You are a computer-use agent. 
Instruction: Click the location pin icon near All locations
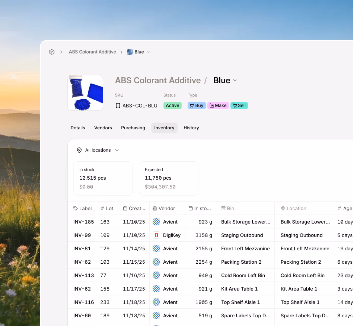(x=79, y=150)
